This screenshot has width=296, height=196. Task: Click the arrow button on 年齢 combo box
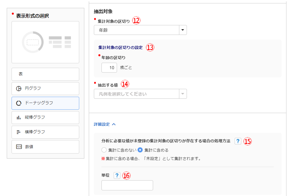[x=183, y=30]
